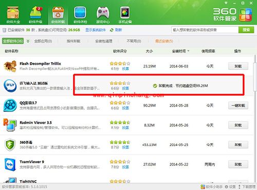Click 卸载 for Radmin Viewer 3.5
257x190 pixels.
click(x=238, y=125)
